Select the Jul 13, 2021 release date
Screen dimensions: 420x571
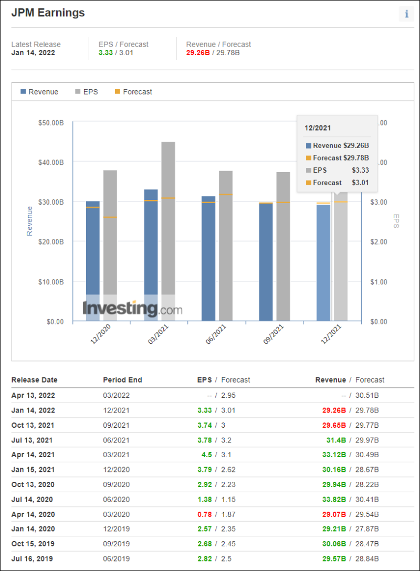pyautogui.click(x=32, y=440)
